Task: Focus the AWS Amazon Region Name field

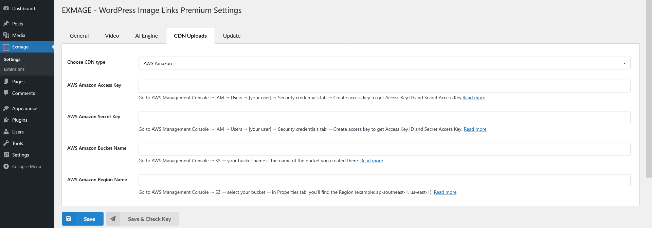Action: point(384,181)
